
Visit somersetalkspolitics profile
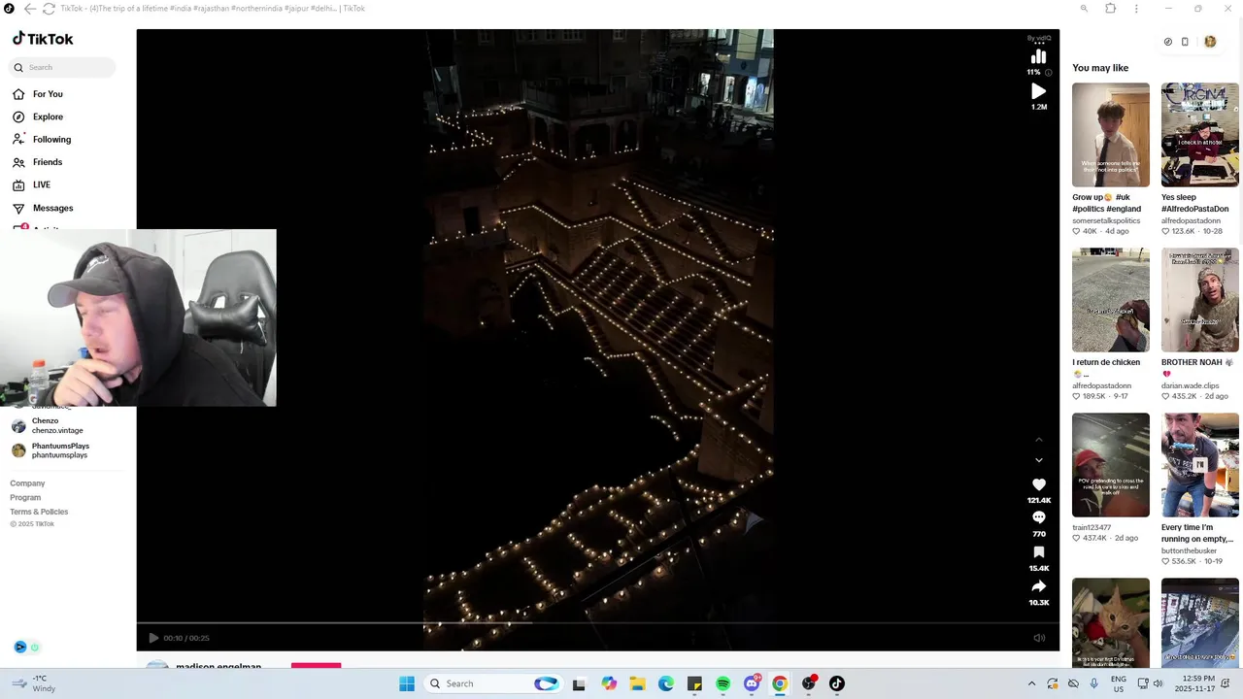(1106, 220)
